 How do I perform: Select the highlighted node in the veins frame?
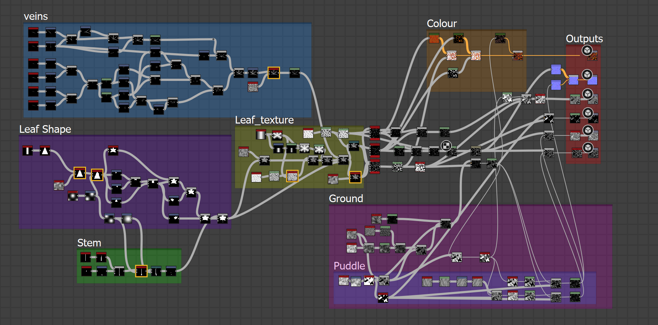click(x=274, y=73)
